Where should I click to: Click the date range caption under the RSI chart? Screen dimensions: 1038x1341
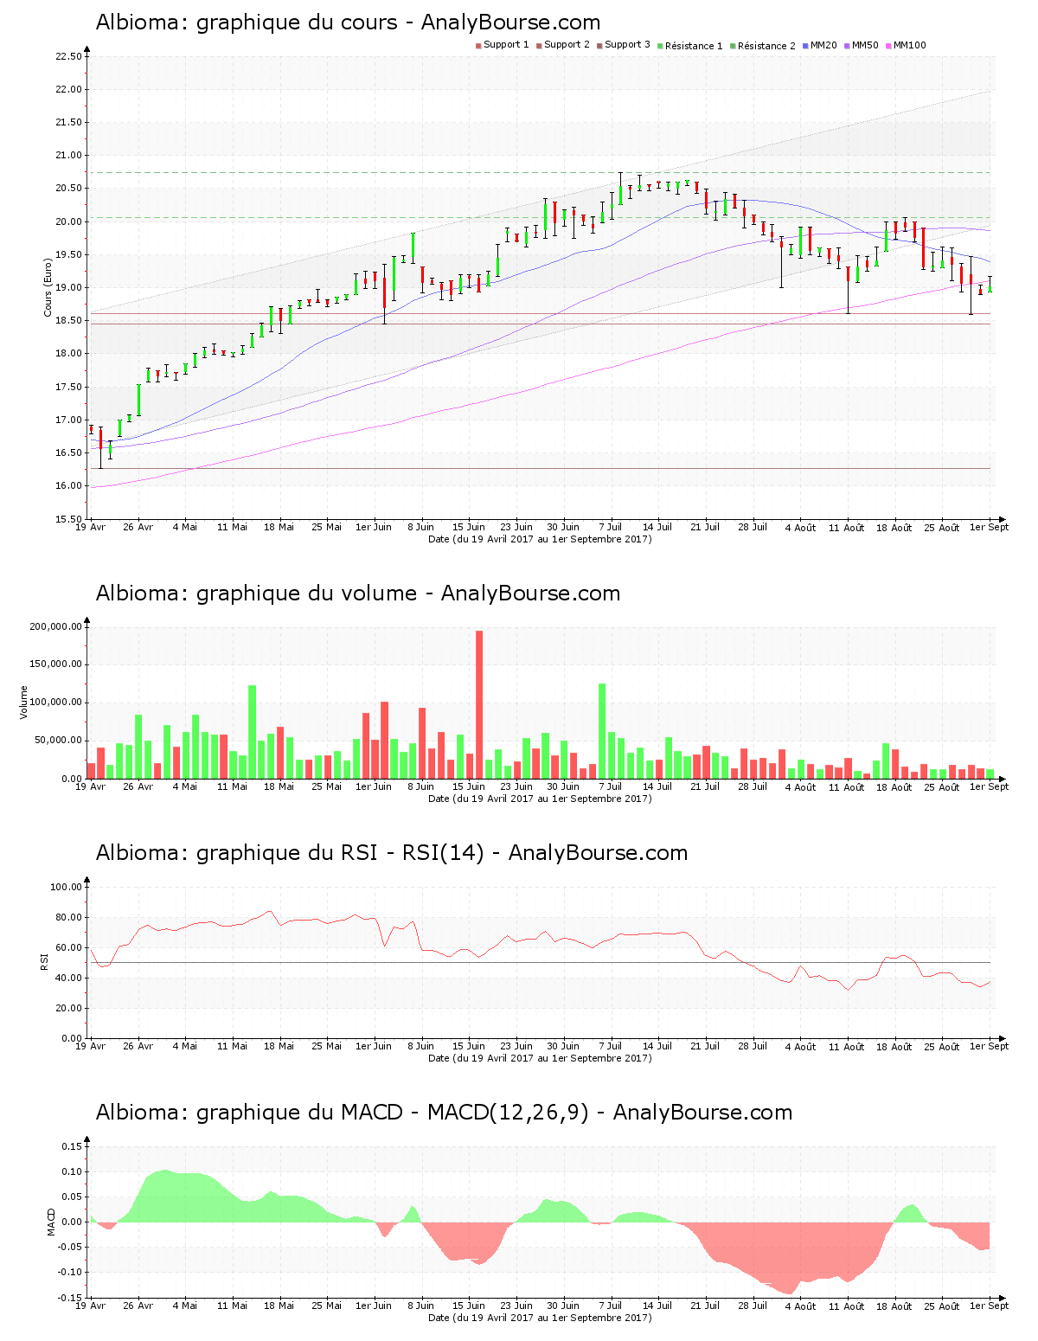(x=540, y=1058)
